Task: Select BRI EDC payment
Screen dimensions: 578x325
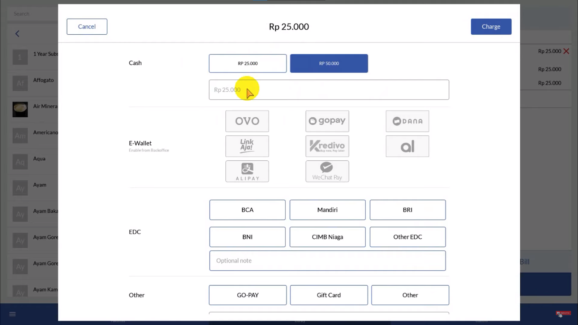Action: pos(408,210)
